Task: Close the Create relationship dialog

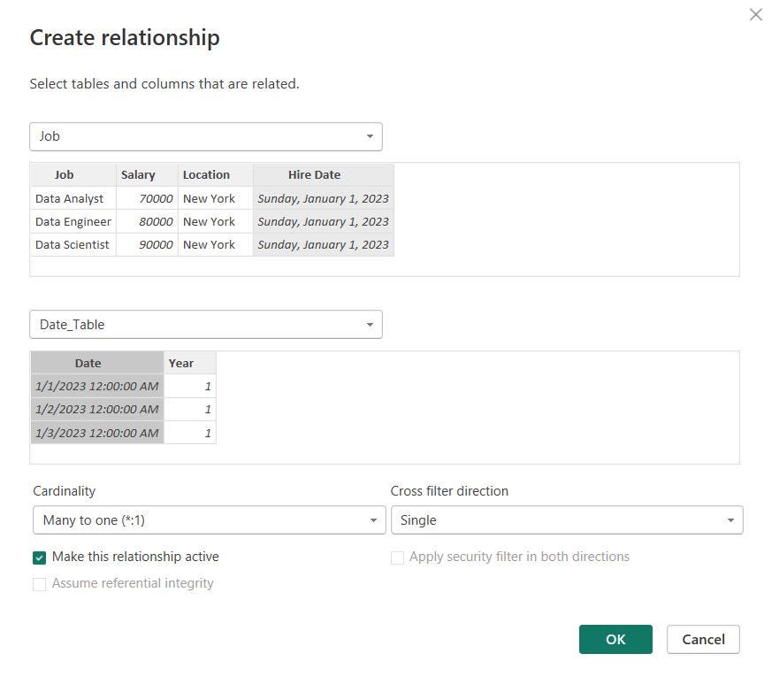Action: [755, 14]
